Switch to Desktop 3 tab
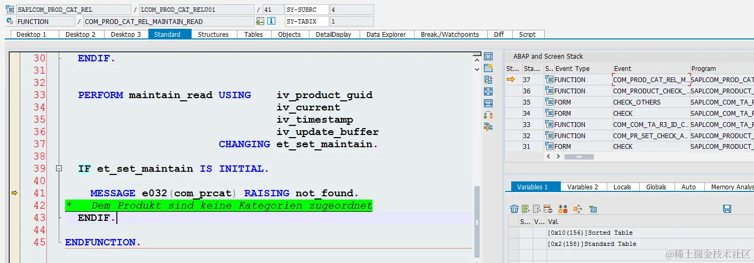This screenshot has width=754, height=263. [x=126, y=34]
